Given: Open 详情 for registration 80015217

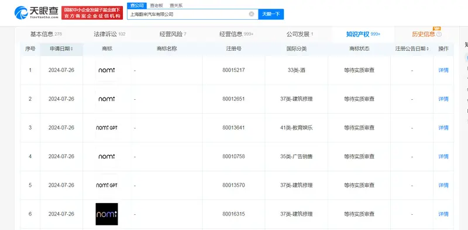Looking at the screenshot, I should pyautogui.click(x=443, y=70).
